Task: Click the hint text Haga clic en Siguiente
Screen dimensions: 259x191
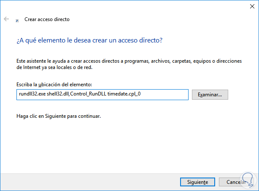Action: click(x=59, y=115)
